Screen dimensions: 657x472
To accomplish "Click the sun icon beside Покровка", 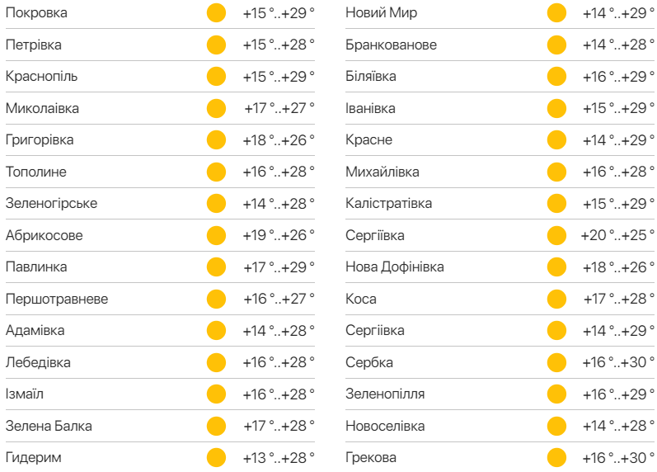I will point(216,13).
